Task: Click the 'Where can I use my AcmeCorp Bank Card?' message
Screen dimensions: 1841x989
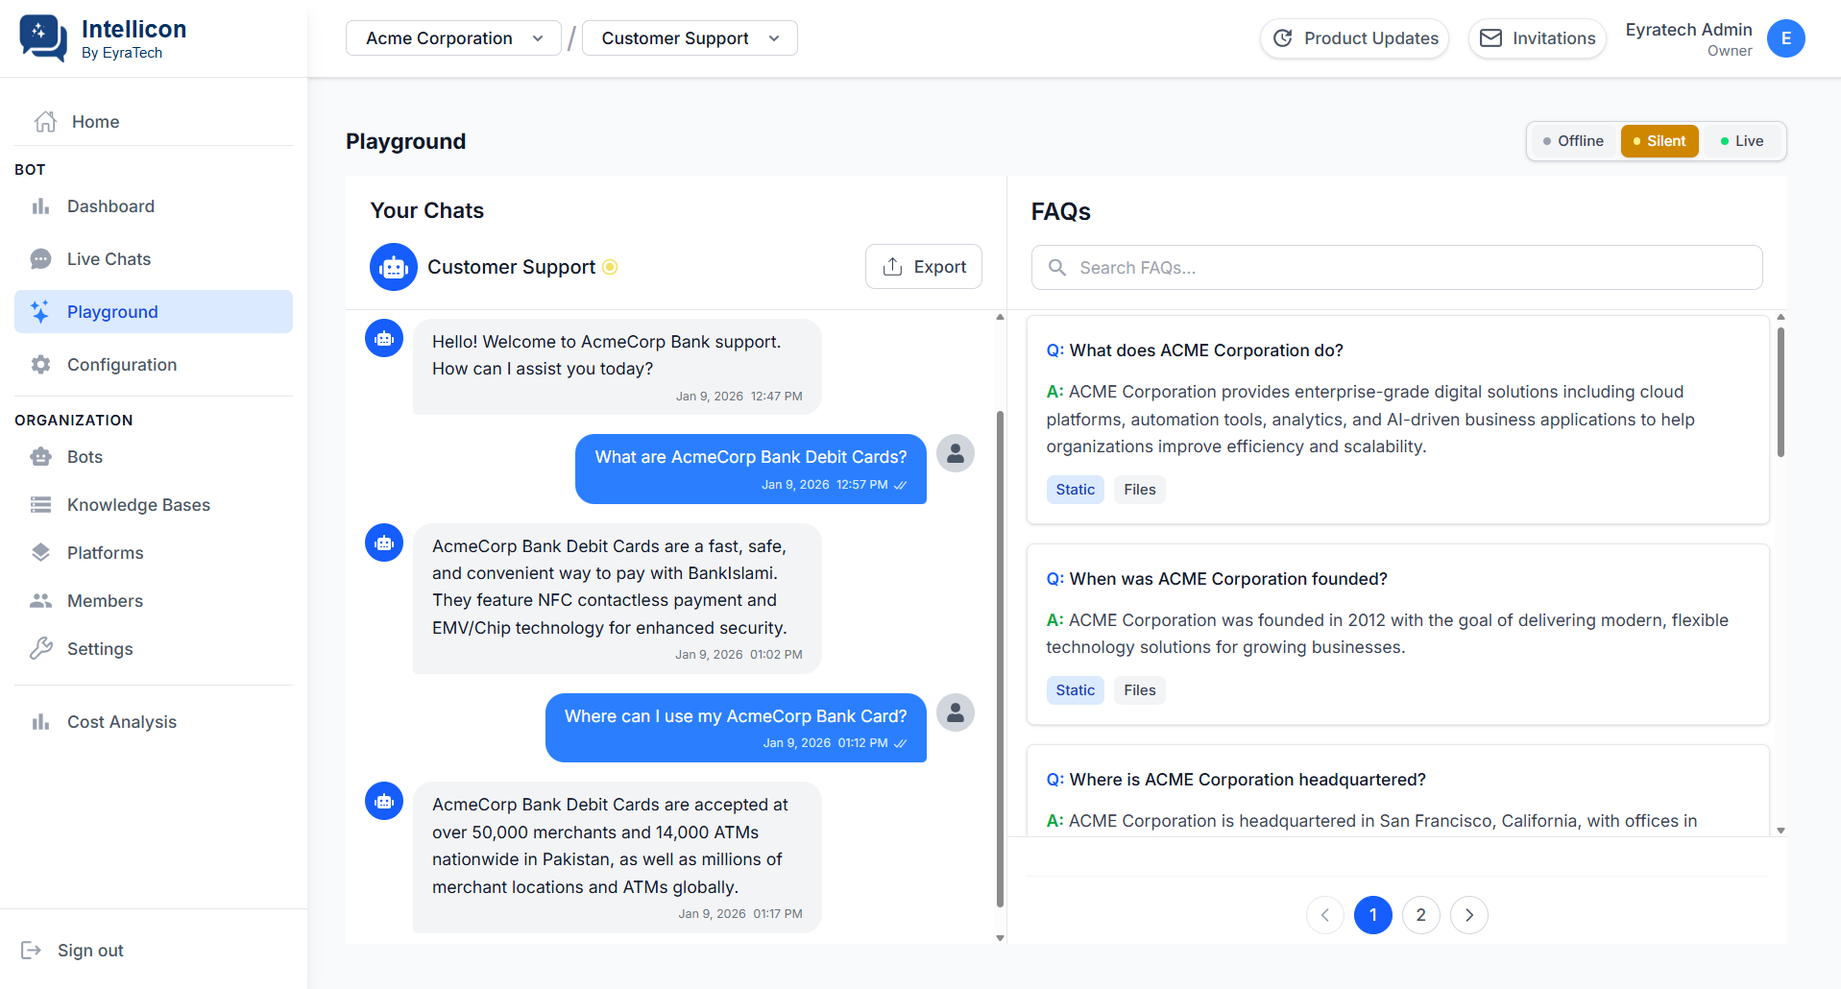Action: (736, 728)
